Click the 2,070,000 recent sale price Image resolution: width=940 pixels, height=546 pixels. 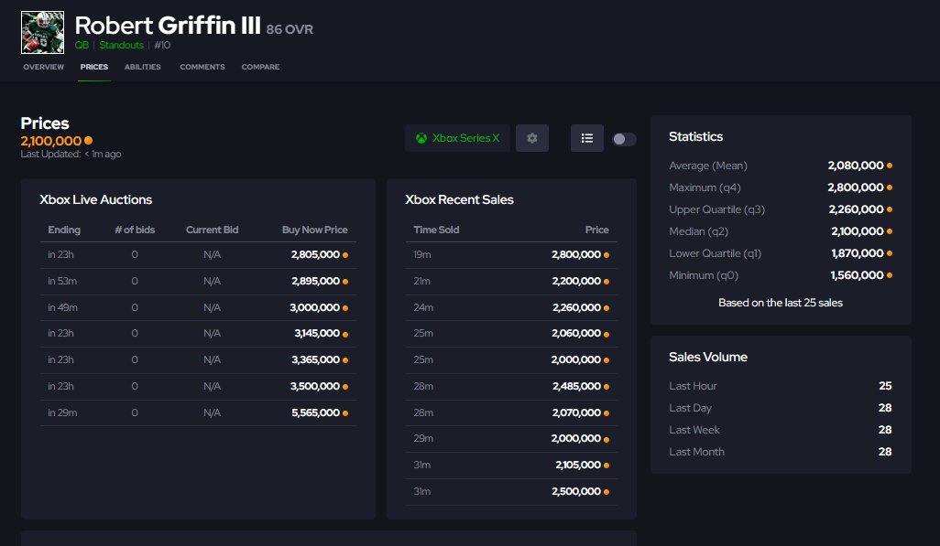coord(576,412)
